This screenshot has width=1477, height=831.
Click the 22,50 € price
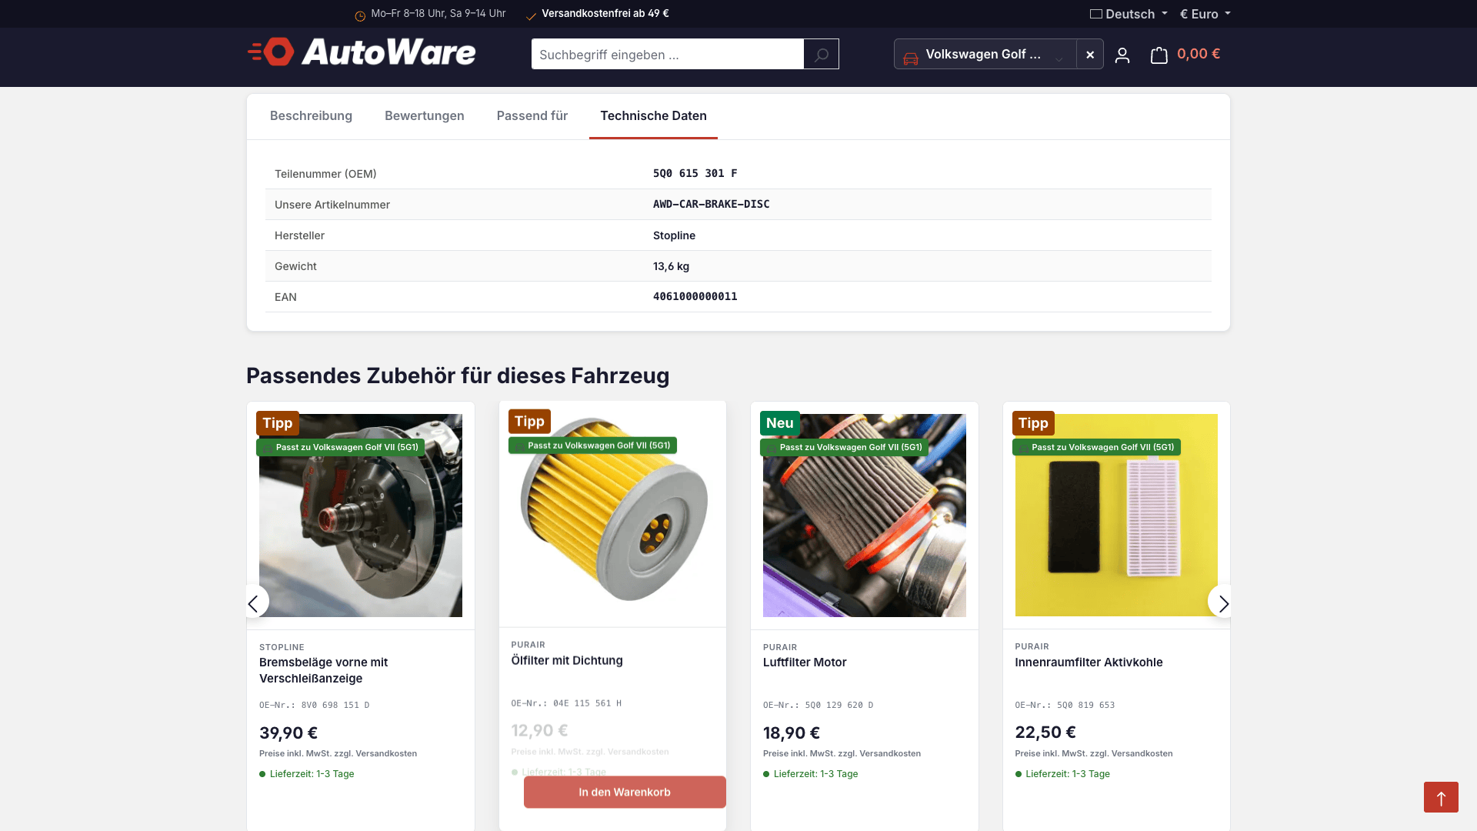pos(1045,733)
